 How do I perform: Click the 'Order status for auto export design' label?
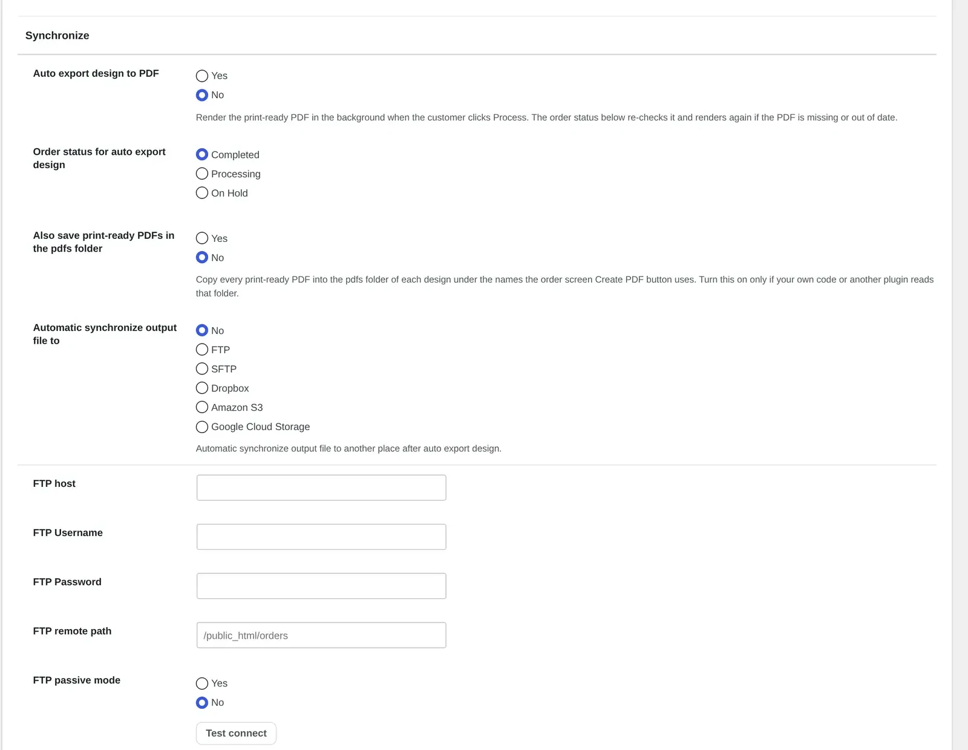pos(99,158)
